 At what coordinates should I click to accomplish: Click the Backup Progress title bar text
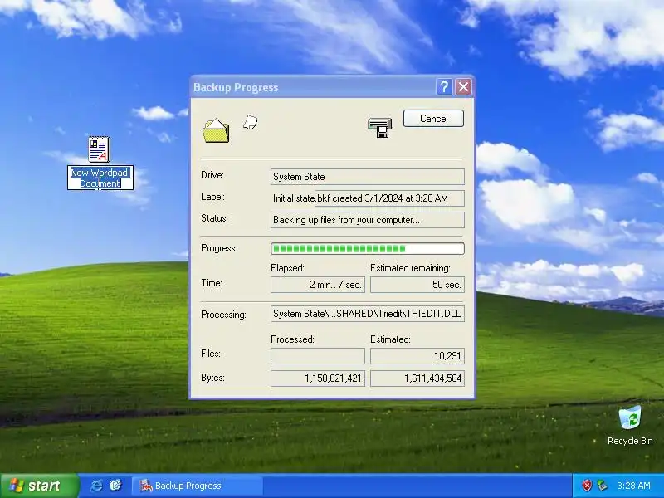[236, 88]
